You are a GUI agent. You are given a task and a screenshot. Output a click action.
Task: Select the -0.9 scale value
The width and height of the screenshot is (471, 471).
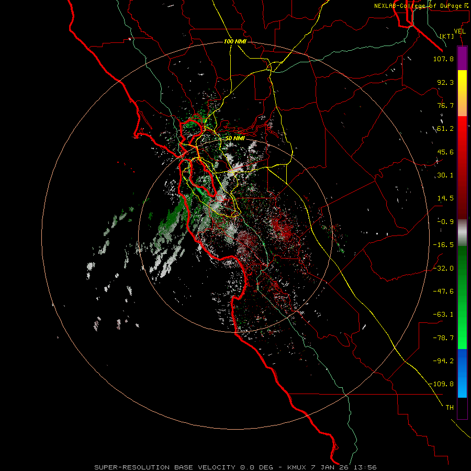tap(445, 222)
